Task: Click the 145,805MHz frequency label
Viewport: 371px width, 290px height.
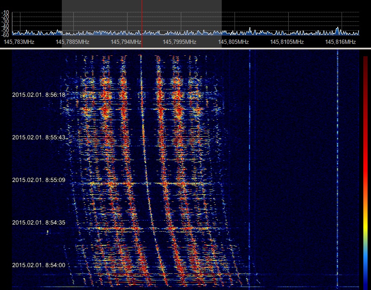Action: pyautogui.click(x=233, y=42)
